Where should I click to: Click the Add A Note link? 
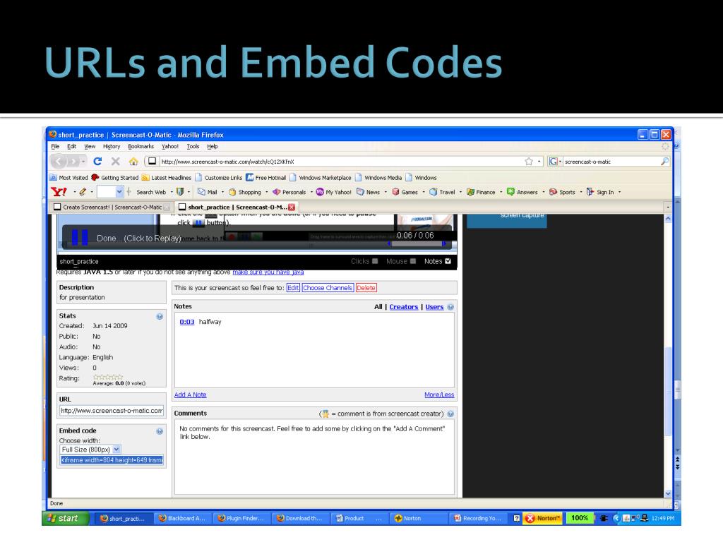coord(190,395)
